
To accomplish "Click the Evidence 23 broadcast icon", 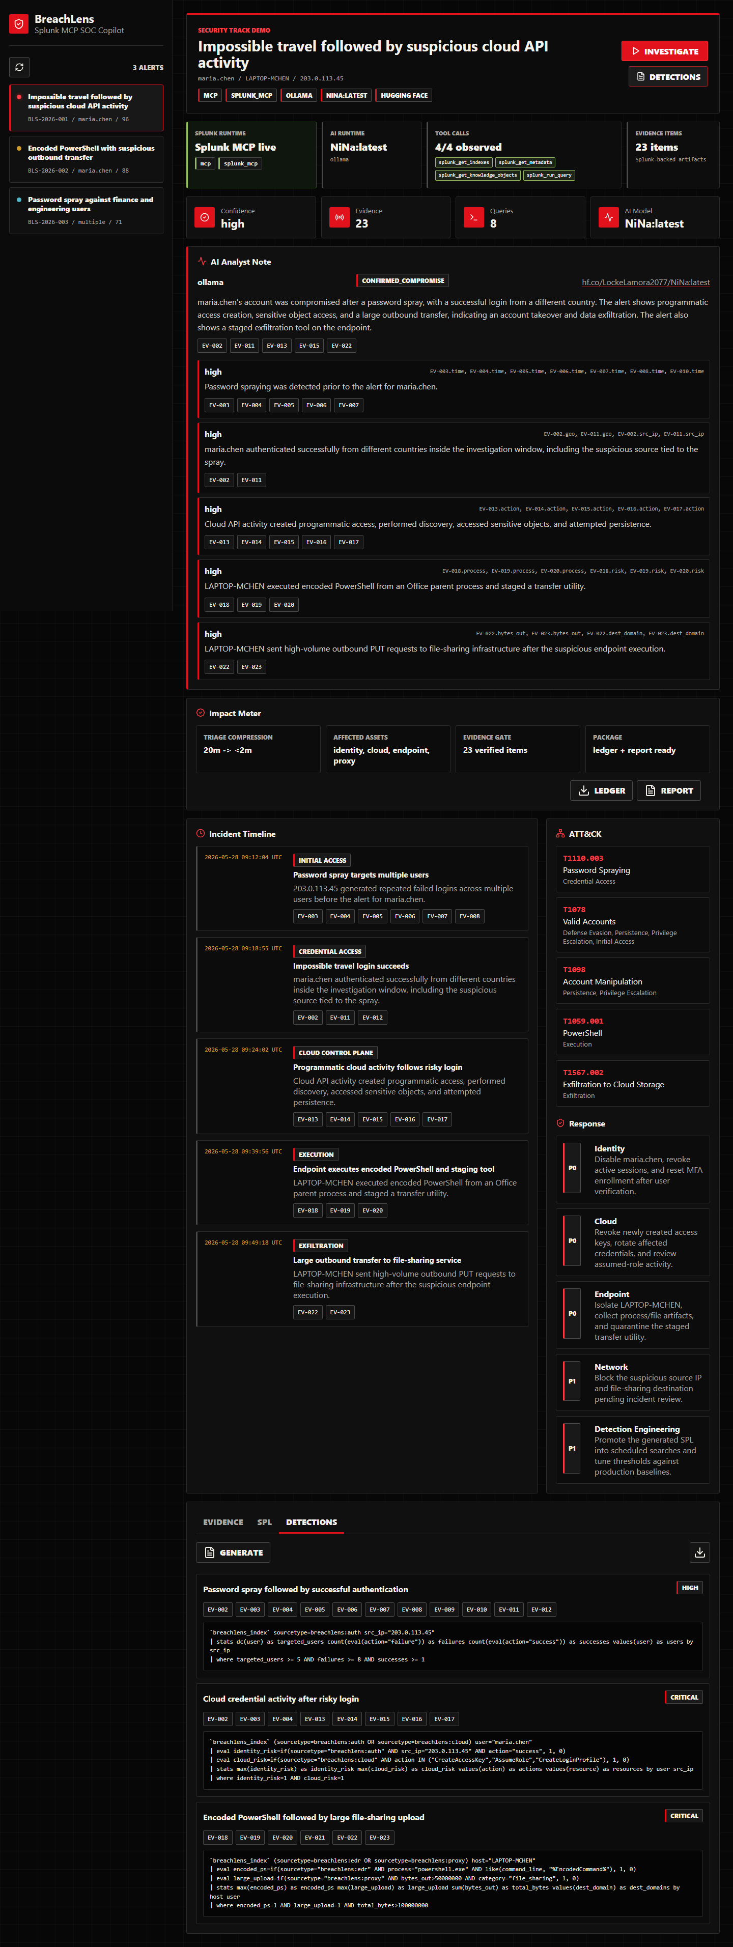I will pyautogui.click(x=340, y=218).
